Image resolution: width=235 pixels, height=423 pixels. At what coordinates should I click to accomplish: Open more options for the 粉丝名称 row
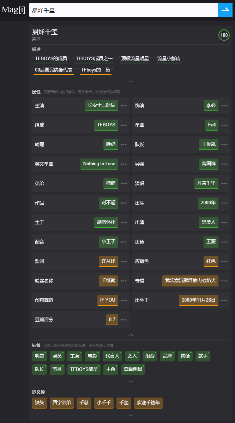(x=124, y=281)
